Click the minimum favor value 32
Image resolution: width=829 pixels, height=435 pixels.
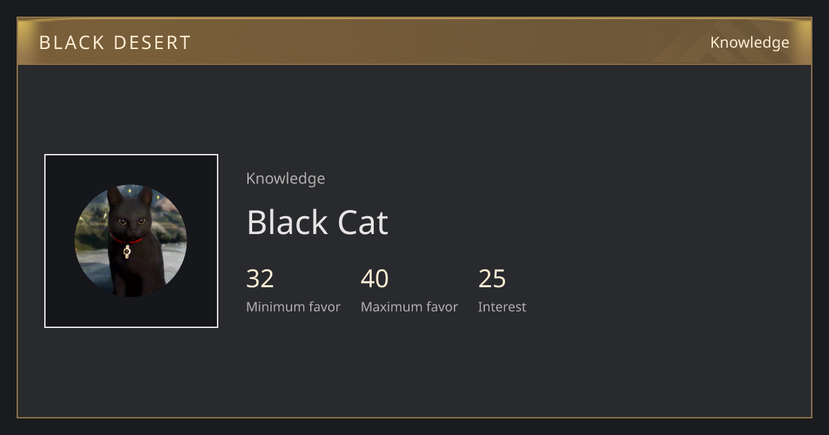pos(260,279)
